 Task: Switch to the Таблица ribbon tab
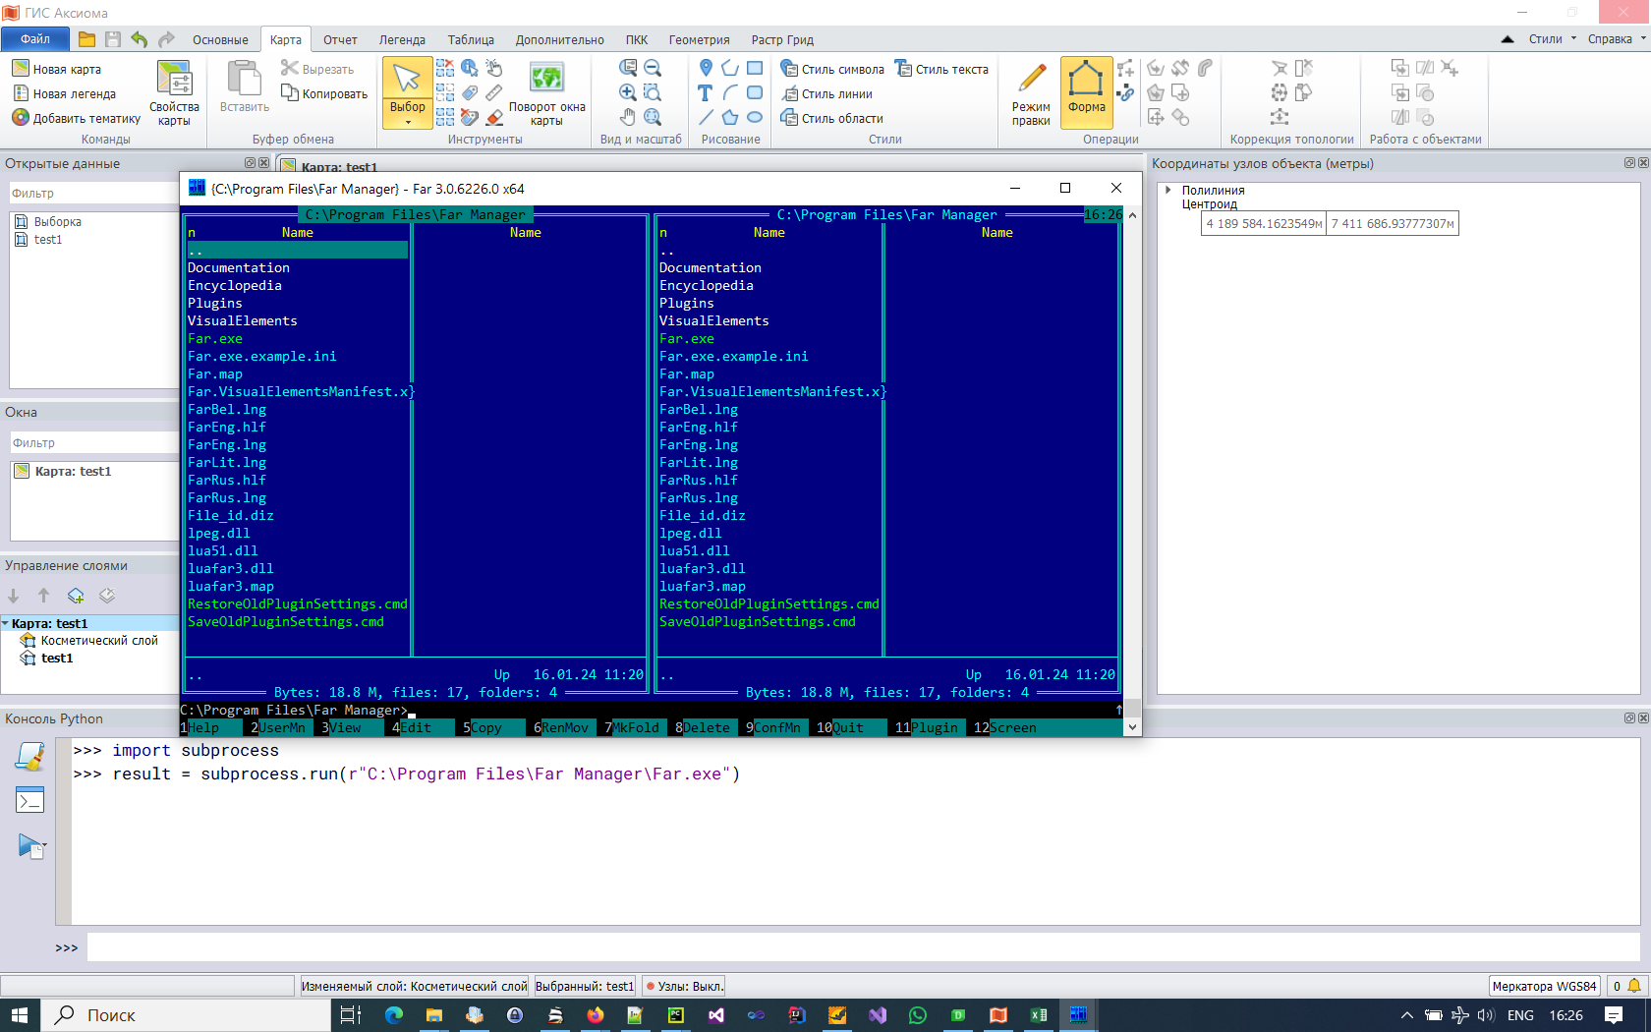click(471, 40)
